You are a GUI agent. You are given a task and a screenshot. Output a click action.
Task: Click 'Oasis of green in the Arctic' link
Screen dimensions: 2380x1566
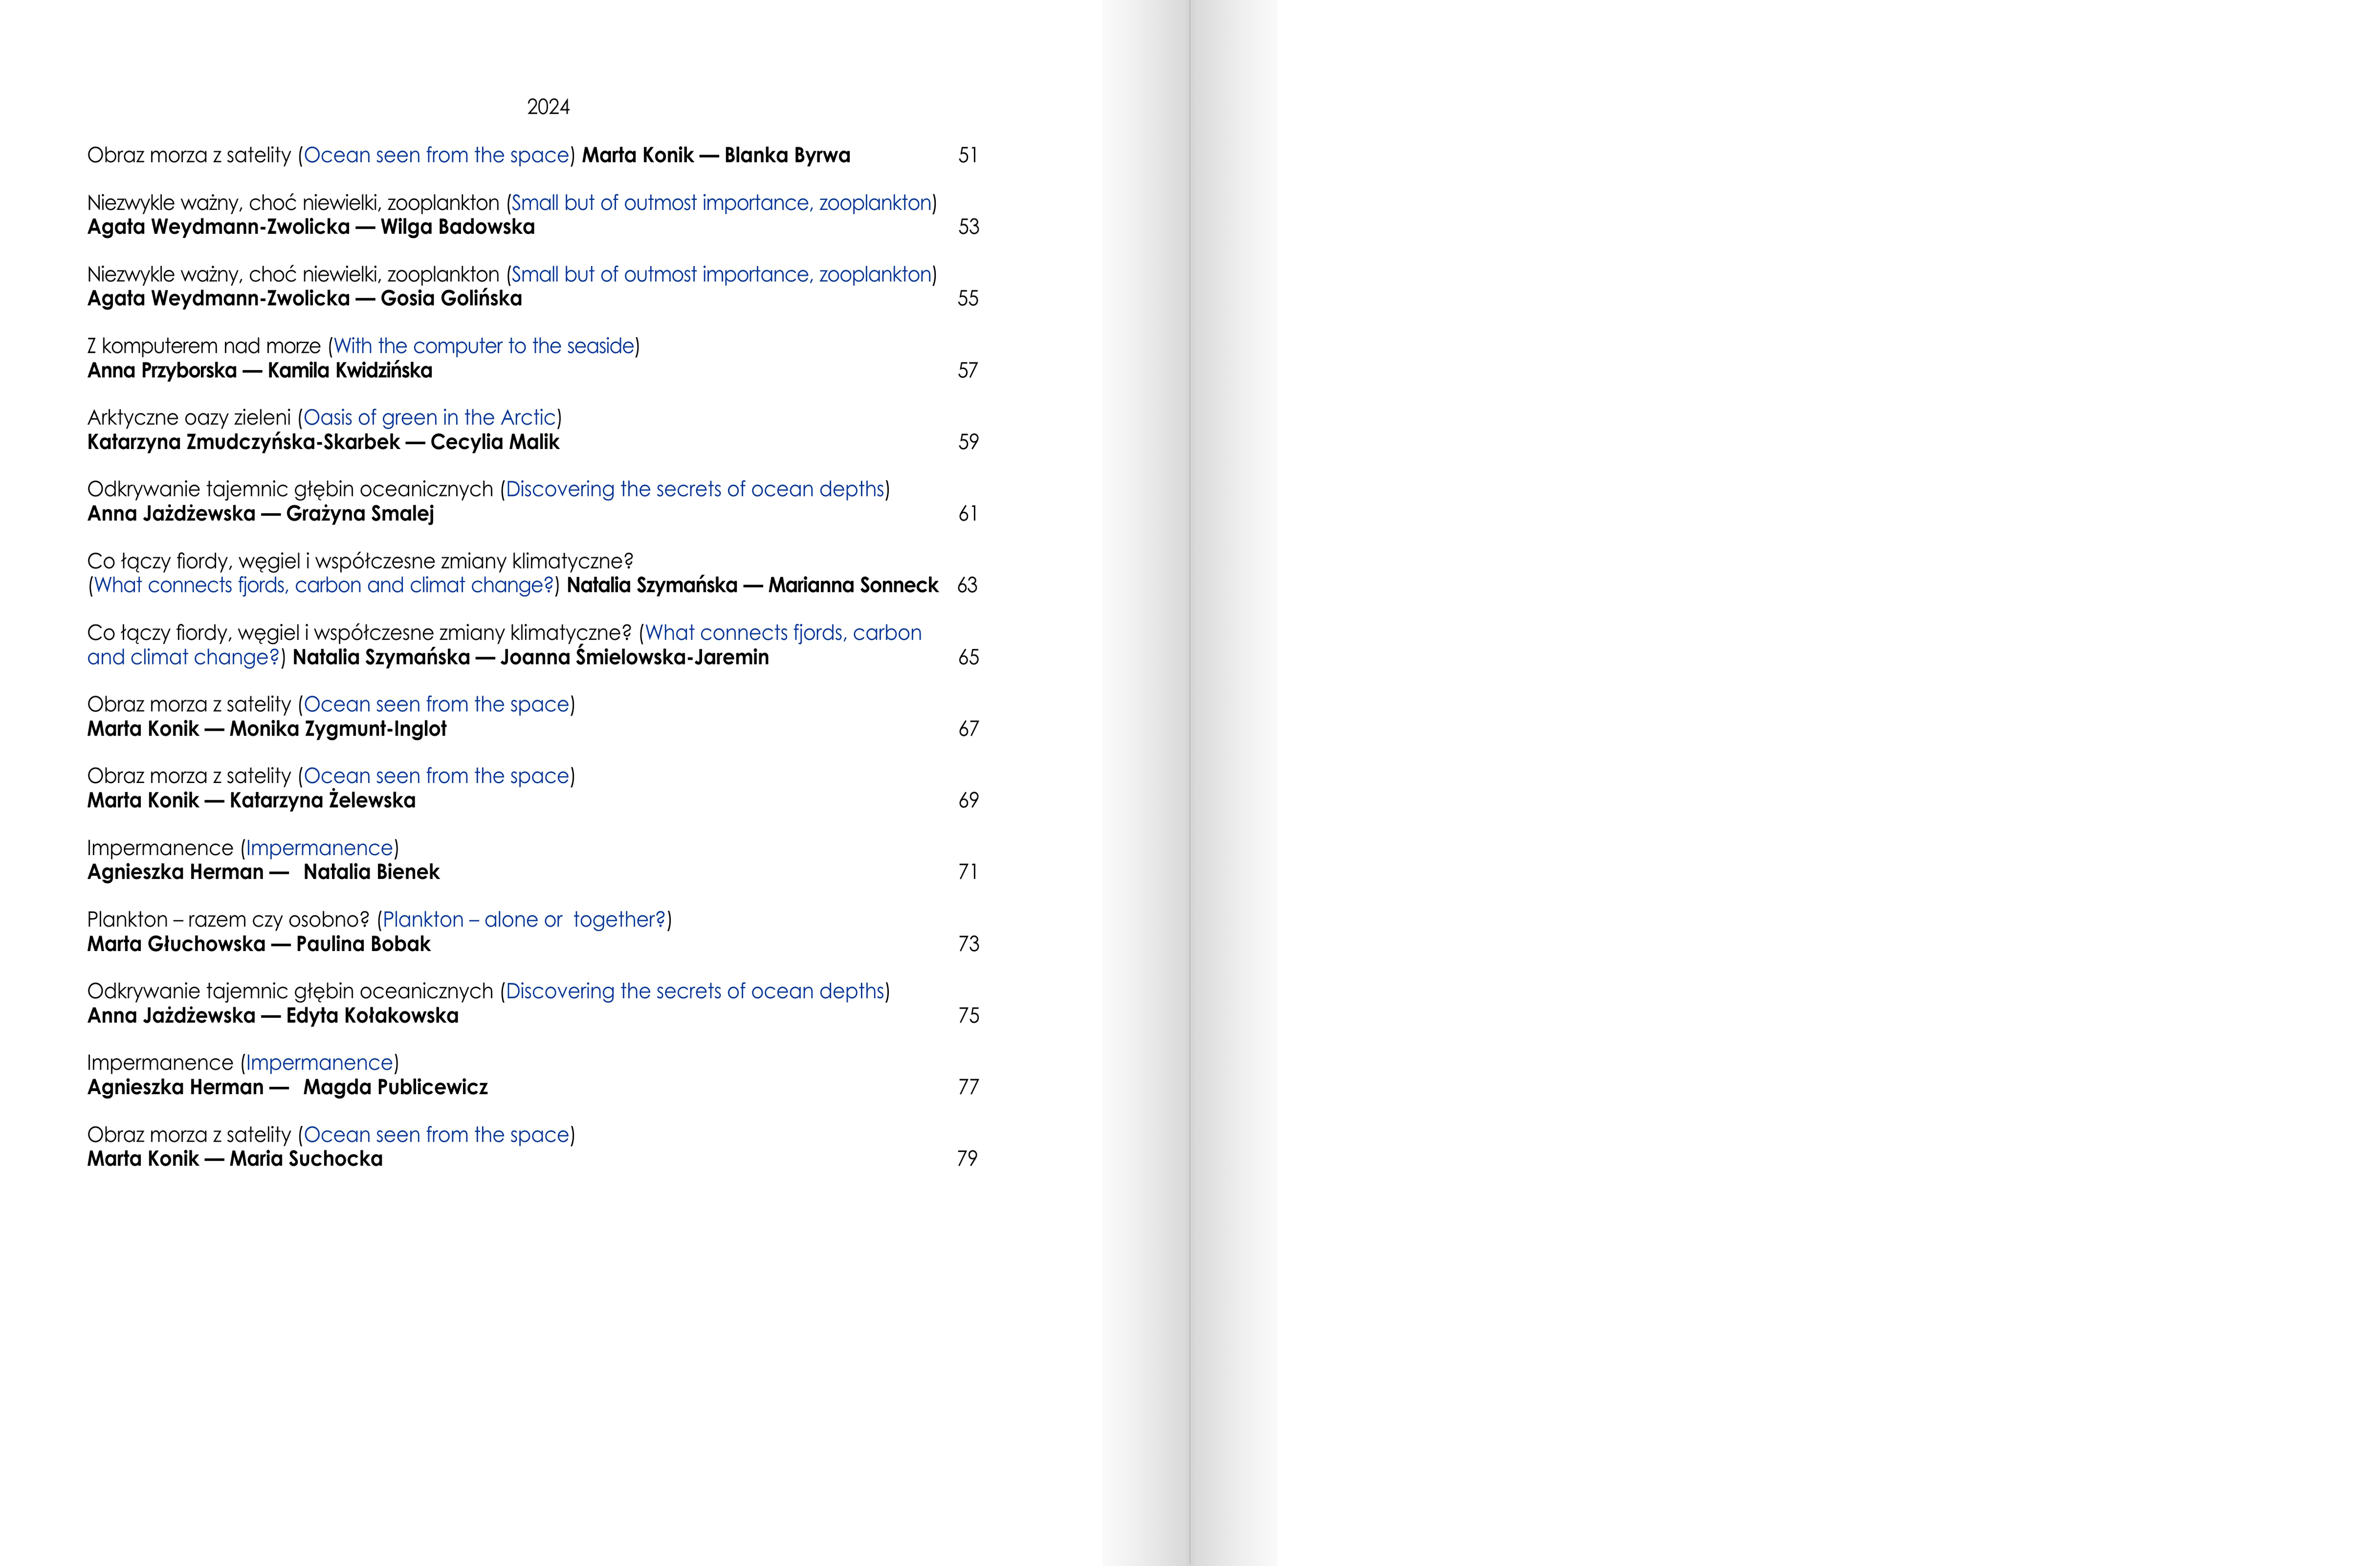[429, 418]
